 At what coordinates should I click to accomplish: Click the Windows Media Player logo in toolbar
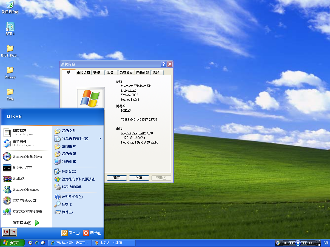tap(278, 243)
